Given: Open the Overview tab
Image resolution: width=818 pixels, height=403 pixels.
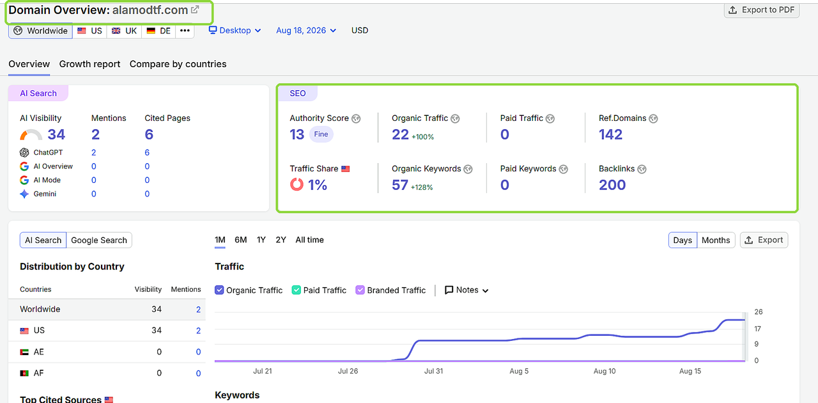Looking at the screenshot, I should [29, 64].
